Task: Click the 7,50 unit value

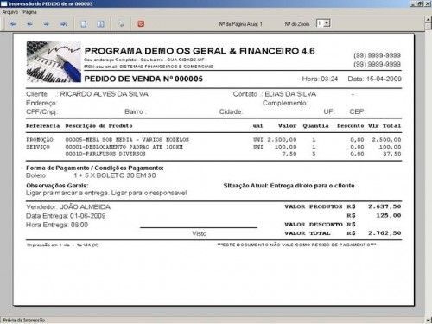Action: click(289, 154)
